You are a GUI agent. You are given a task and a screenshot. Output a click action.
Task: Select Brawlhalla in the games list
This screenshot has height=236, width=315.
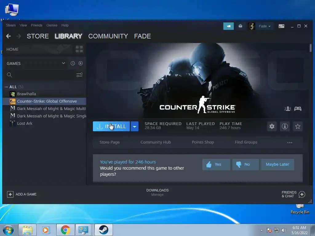click(x=44, y=94)
